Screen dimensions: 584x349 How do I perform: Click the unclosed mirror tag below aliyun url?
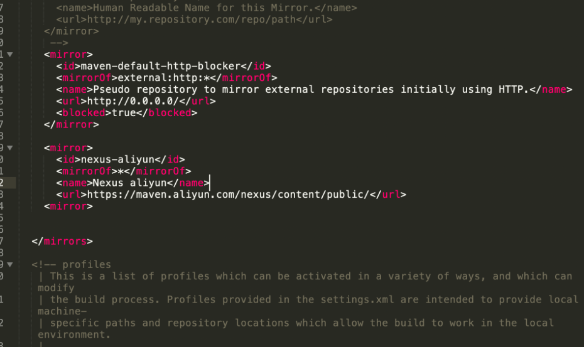point(68,207)
